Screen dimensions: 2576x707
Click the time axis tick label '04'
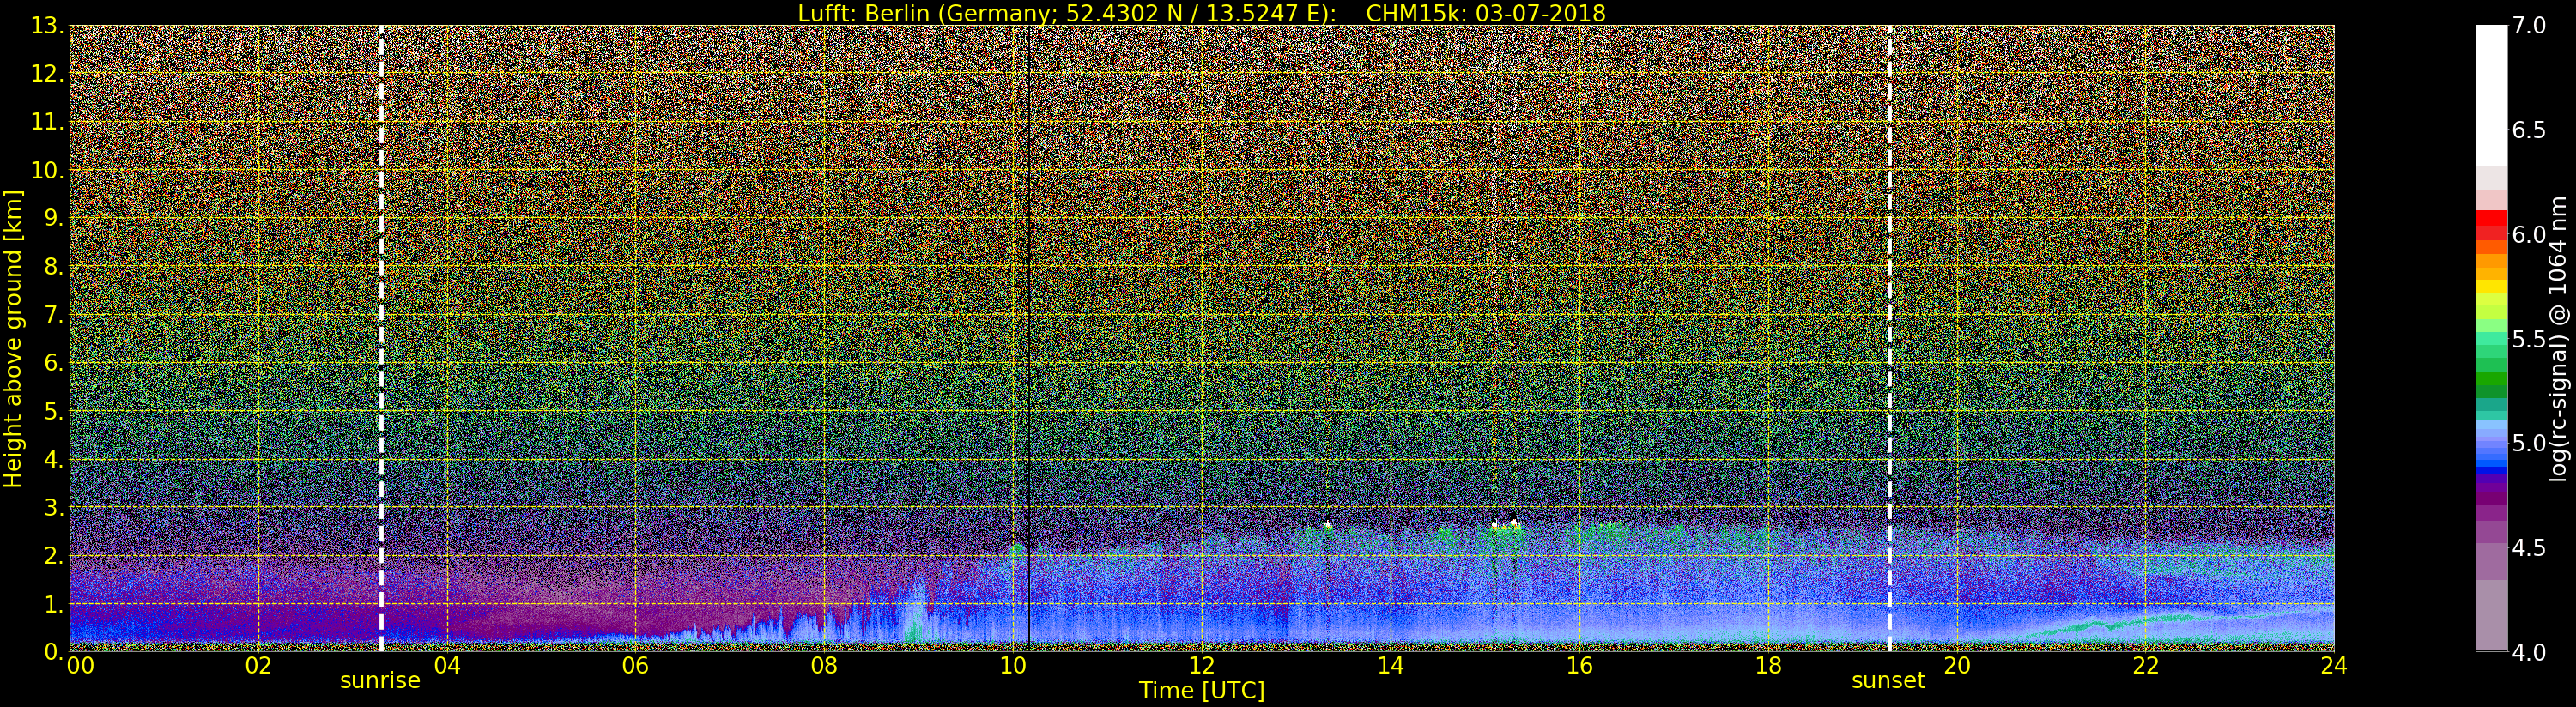[447, 665]
